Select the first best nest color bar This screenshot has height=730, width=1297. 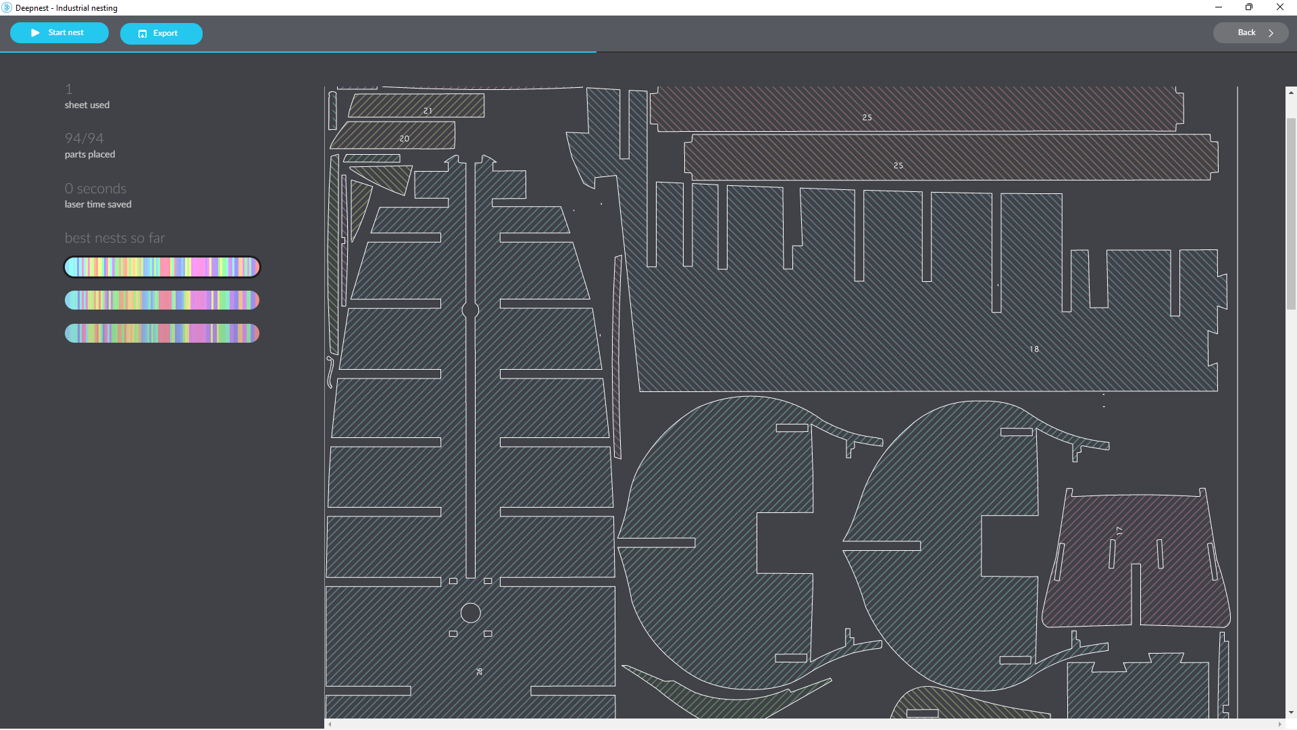(162, 267)
